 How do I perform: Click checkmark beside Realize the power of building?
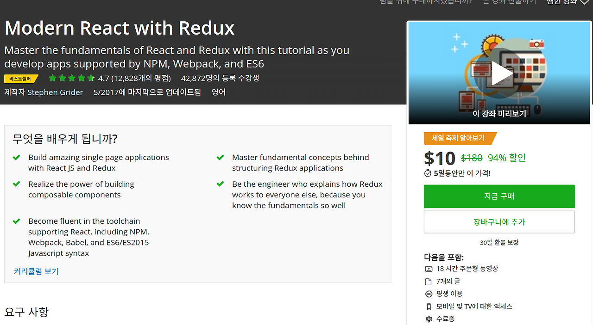tap(17, 184)
